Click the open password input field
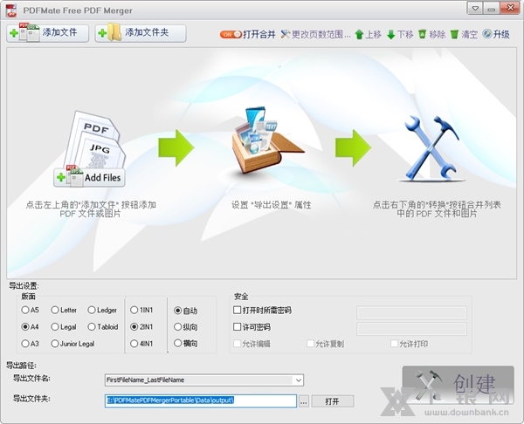This screenshot has width=524, height=424. [411, 312]
